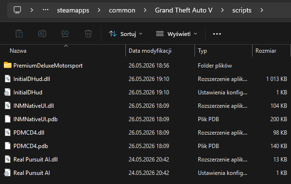Image resolution: width=291 pixels, height=184 pixels.
Task: Select the PremiumDeluxeMotorsport folder name
Action: click(48, 66)
